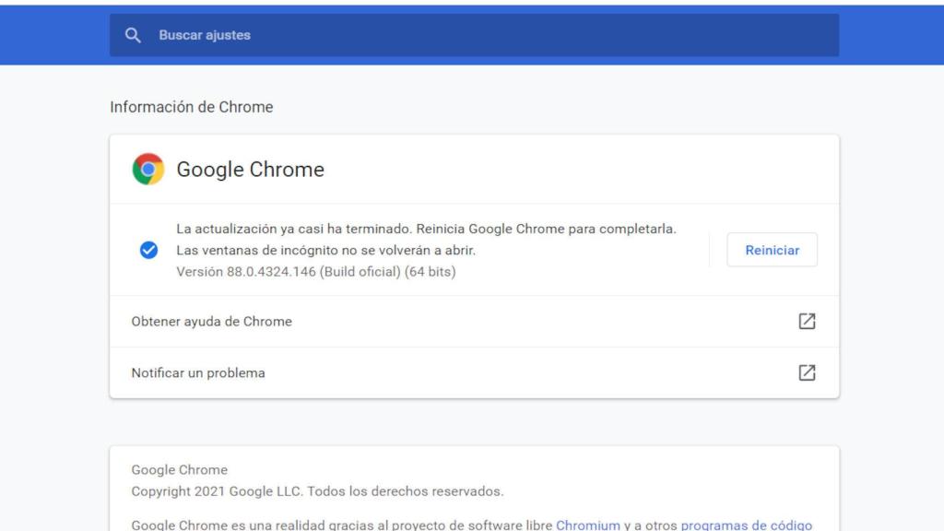Open the external link icon beside Obtener ayuda de Chrome

(808, 321)
